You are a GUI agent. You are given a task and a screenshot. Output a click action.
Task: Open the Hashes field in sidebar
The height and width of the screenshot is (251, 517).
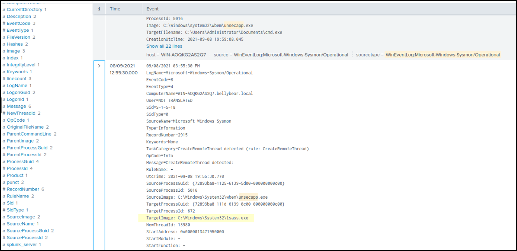15,44
